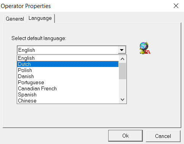Select Portuguese as the language
The height and width of the screenshot is (144, 184).
tap(68, 82)
